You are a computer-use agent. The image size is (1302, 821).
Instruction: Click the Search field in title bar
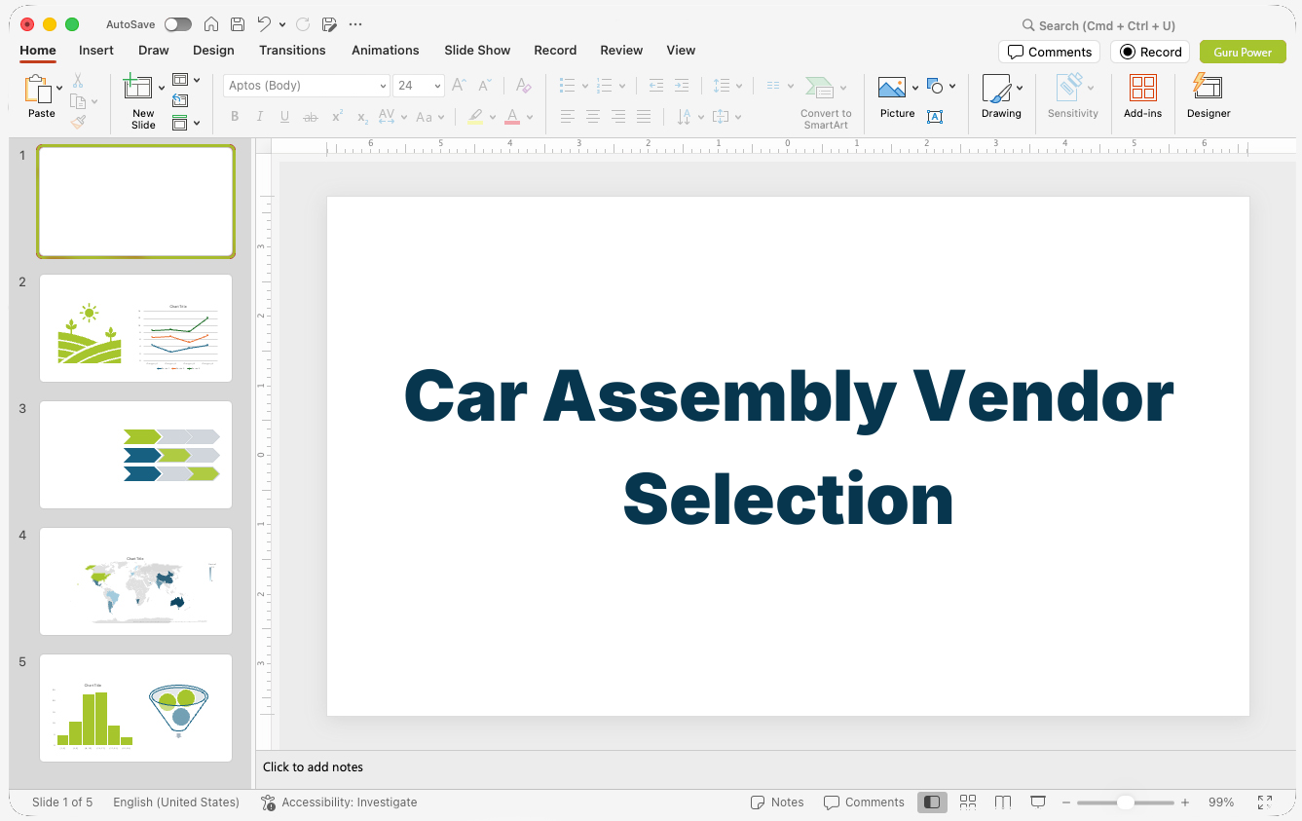[x=1099, y=25]
